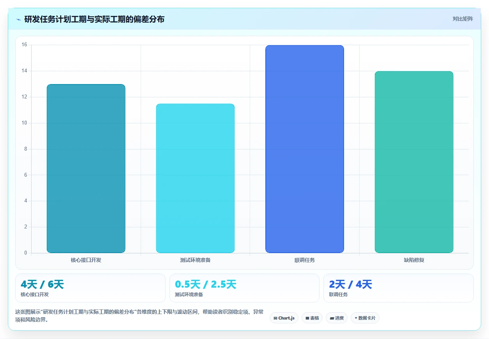
Task: Click the chart title 研发任务计划工期与实际工期的偏差分布
Action: (x=94, y=19)
